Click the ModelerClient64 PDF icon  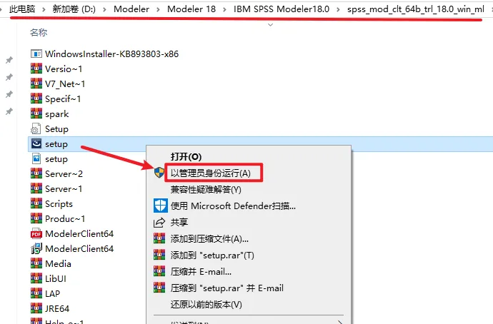[36, 233]
